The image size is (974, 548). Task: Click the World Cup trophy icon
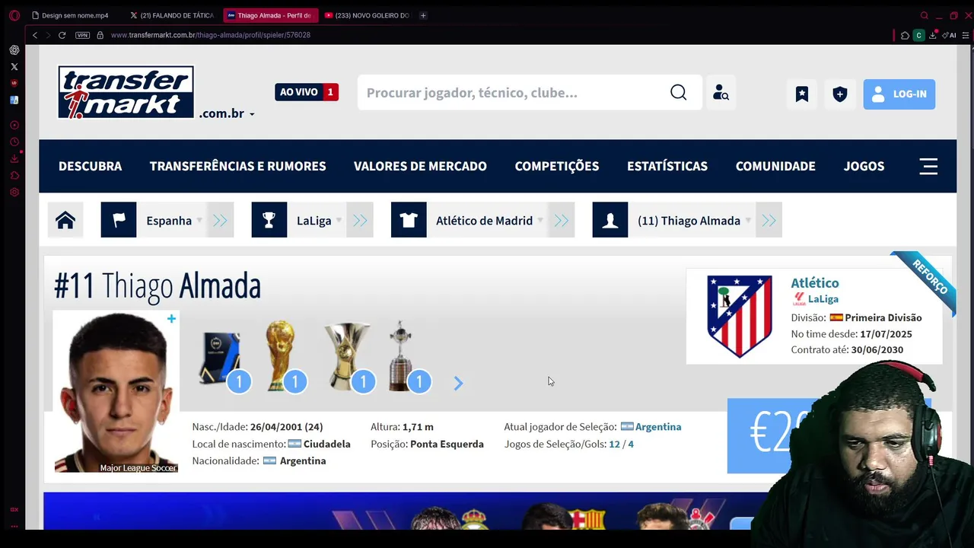point(281,355)
